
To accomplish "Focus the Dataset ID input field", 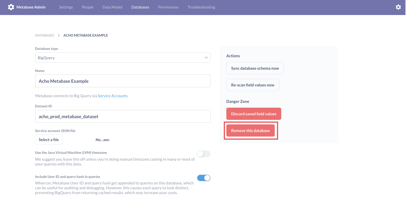I will point(123,116).
